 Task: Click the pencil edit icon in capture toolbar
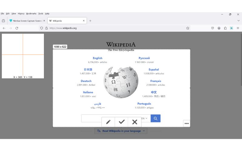pos(108,122)
